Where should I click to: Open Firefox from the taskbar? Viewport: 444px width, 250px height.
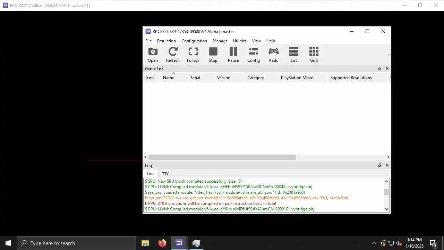point(162,243)
